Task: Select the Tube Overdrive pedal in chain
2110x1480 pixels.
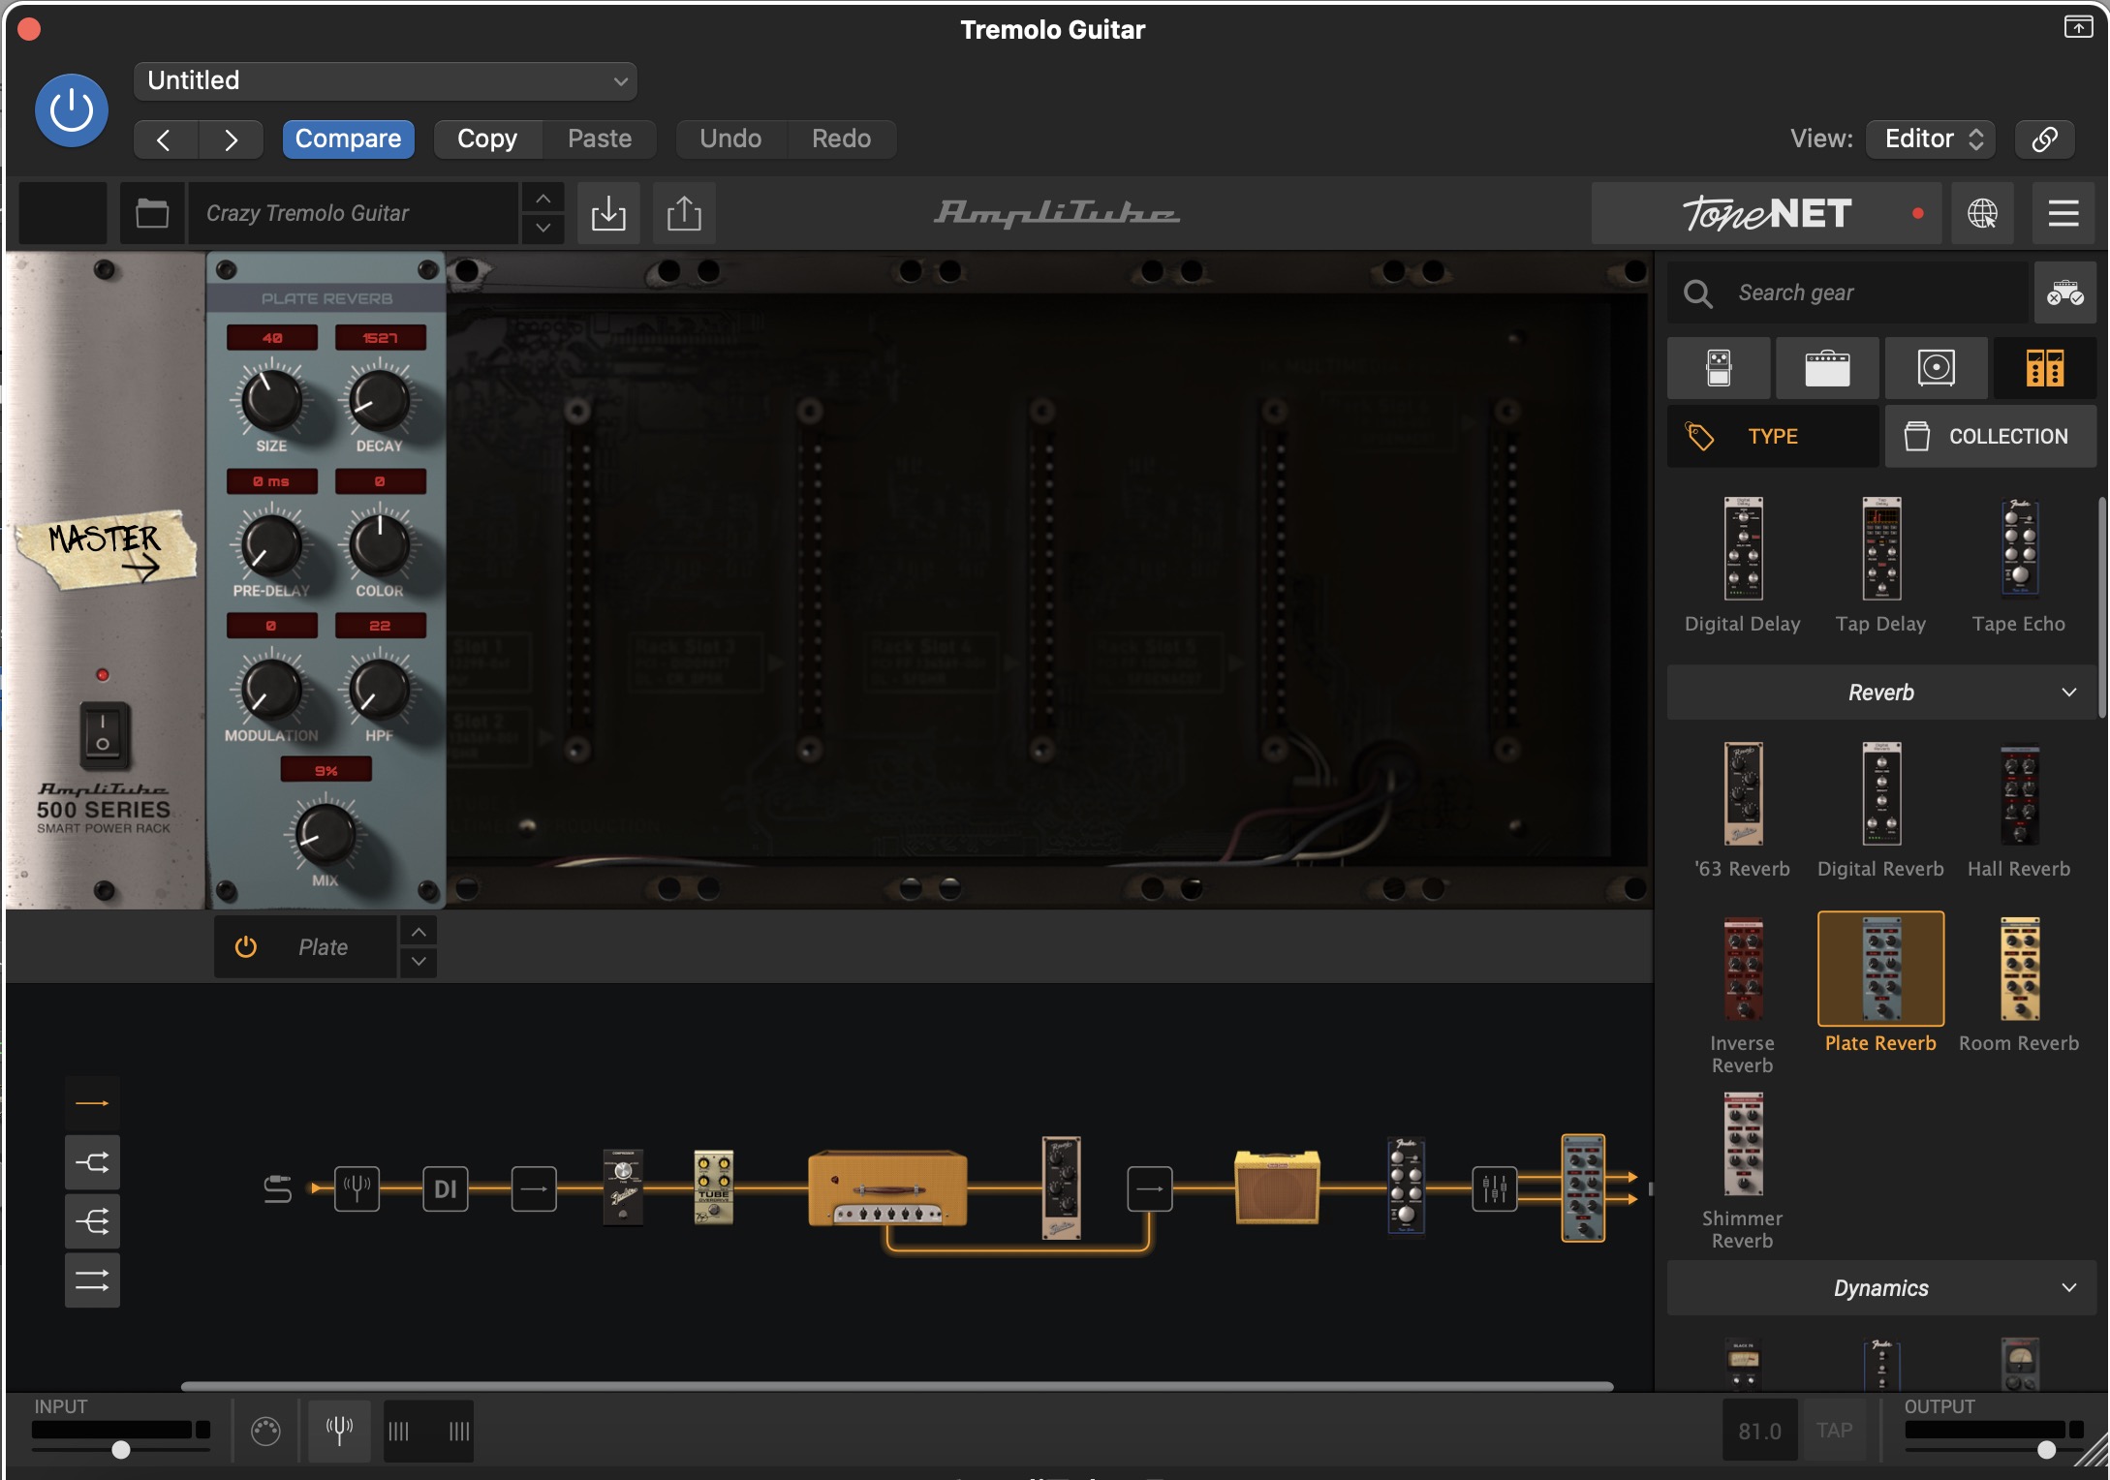Action: click(x=714, y=1187)
